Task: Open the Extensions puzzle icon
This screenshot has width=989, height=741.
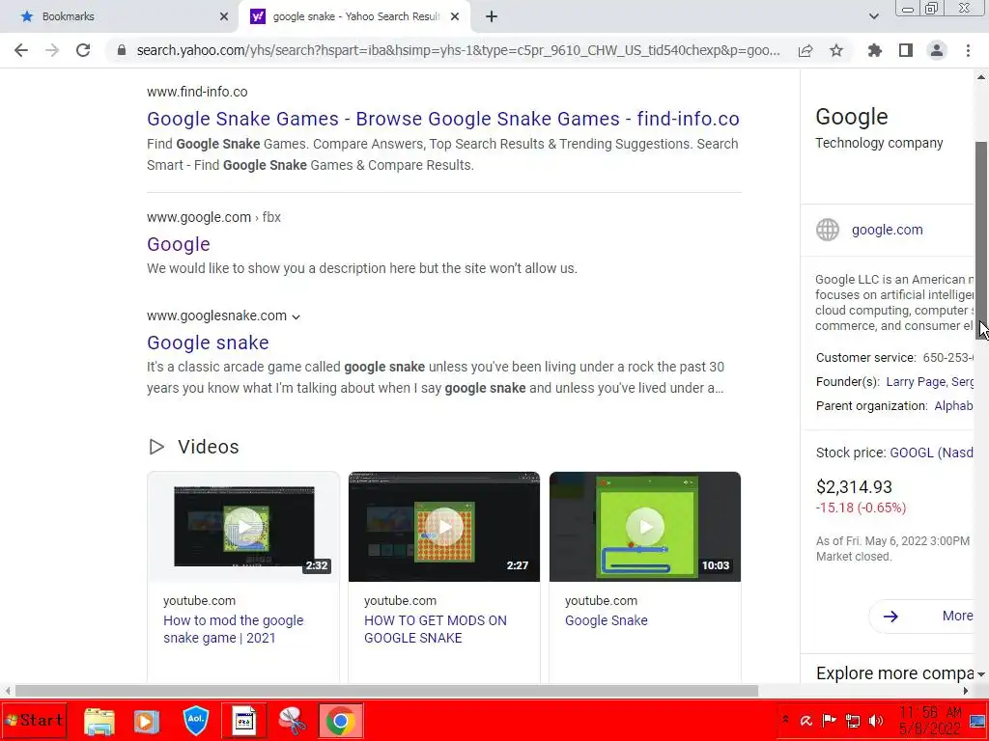Action: [874, 50]
